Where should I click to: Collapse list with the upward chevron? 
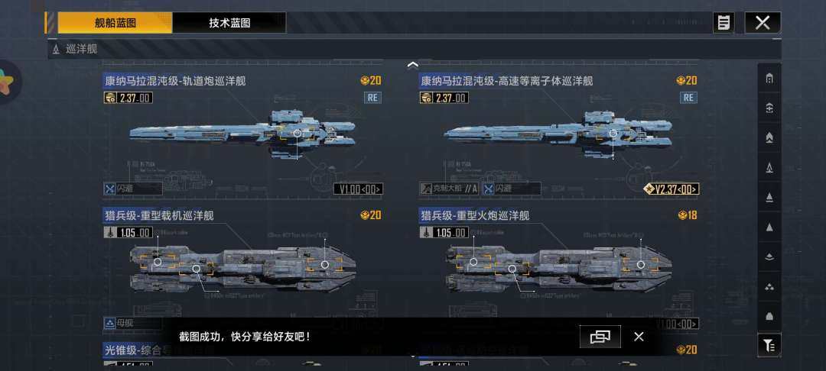coord(413,65)
